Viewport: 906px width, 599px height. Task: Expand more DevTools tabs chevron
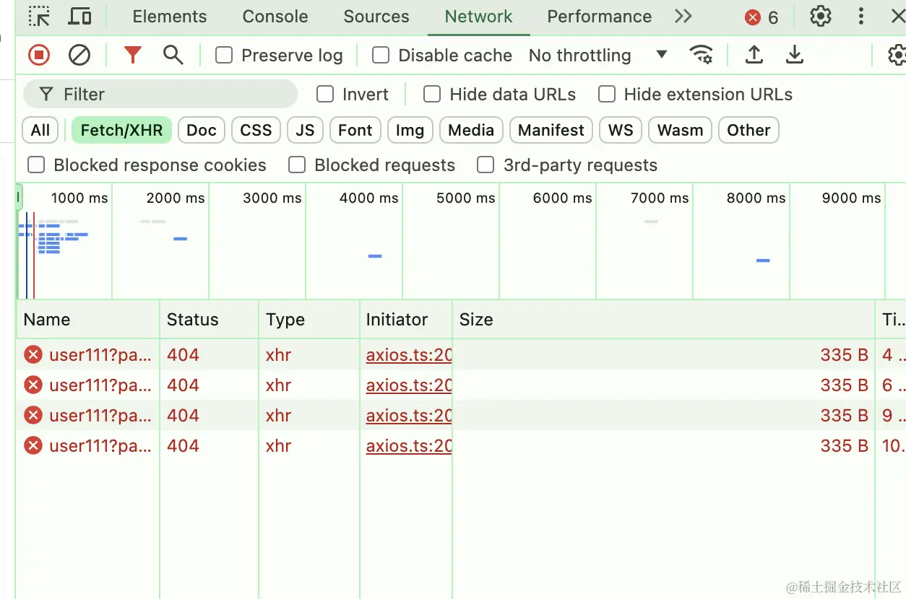(x=683, y=17)
